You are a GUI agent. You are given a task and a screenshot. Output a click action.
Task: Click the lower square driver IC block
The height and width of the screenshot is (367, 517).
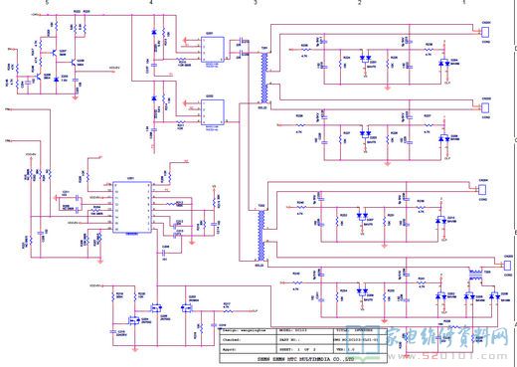(x=213, y=112)
